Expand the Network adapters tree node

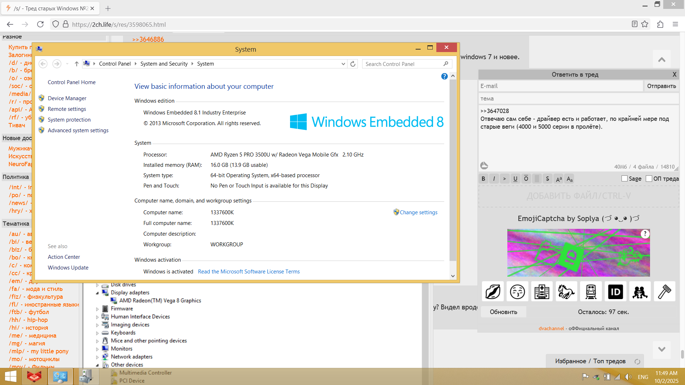[97, 357]
